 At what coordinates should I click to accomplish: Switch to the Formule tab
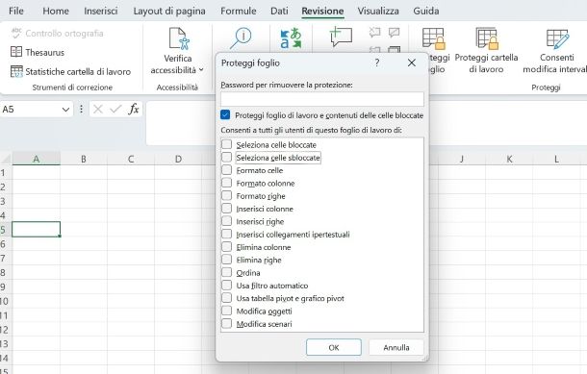[x=238, y=11]
